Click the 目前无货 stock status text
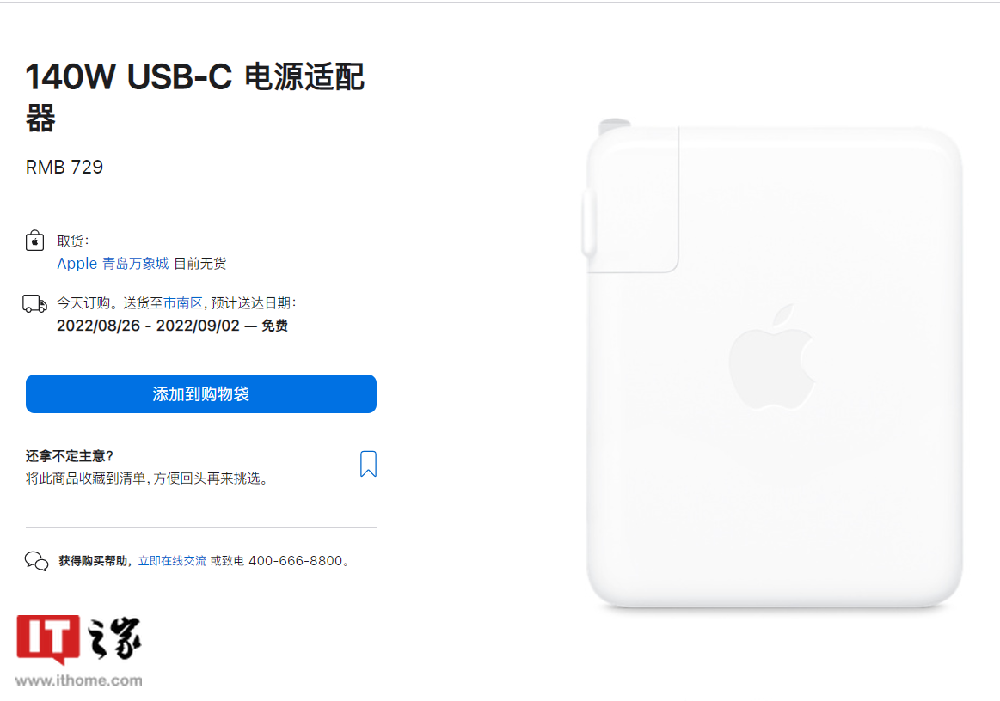This screenshot has width=1000, height=701. [x=200, y=263]
